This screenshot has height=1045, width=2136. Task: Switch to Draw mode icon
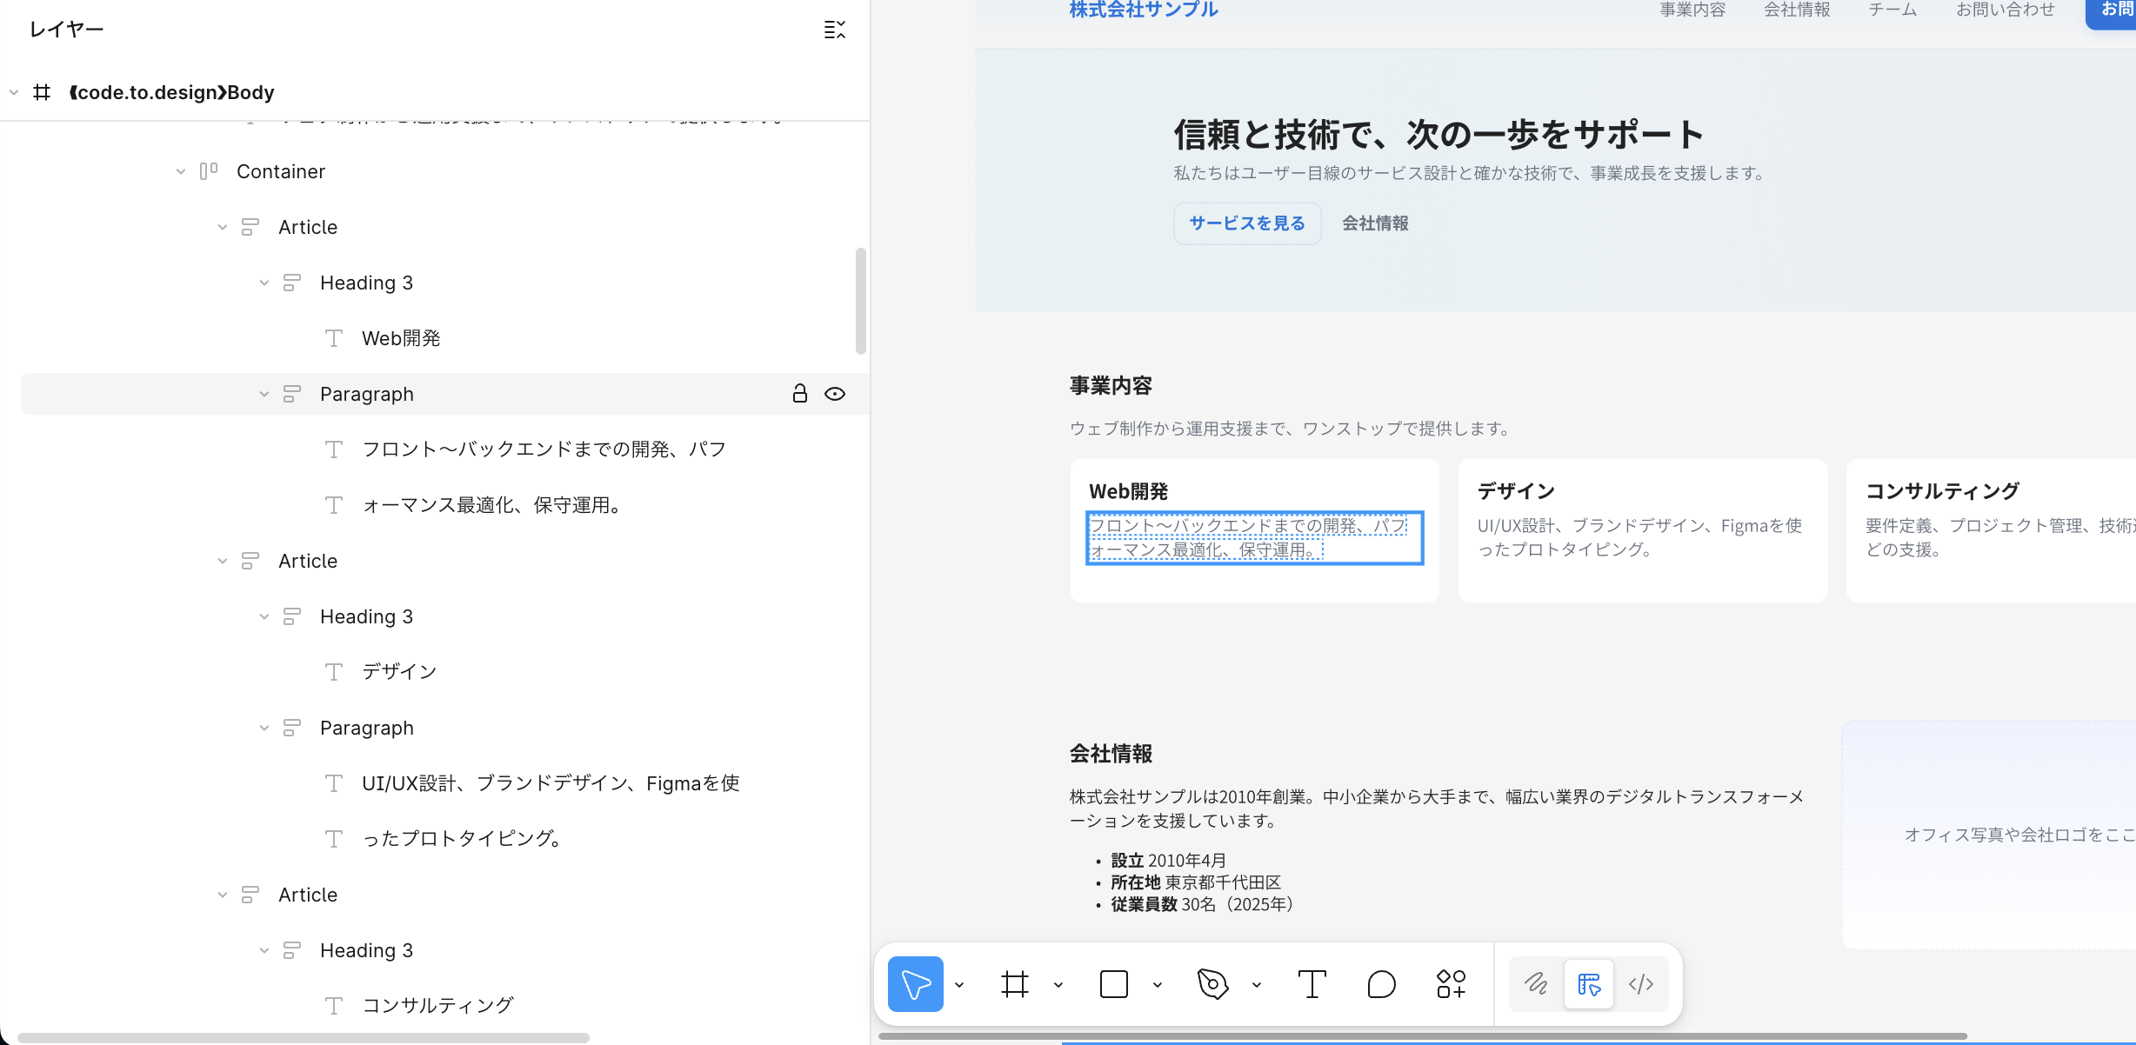pos(1536,984)
